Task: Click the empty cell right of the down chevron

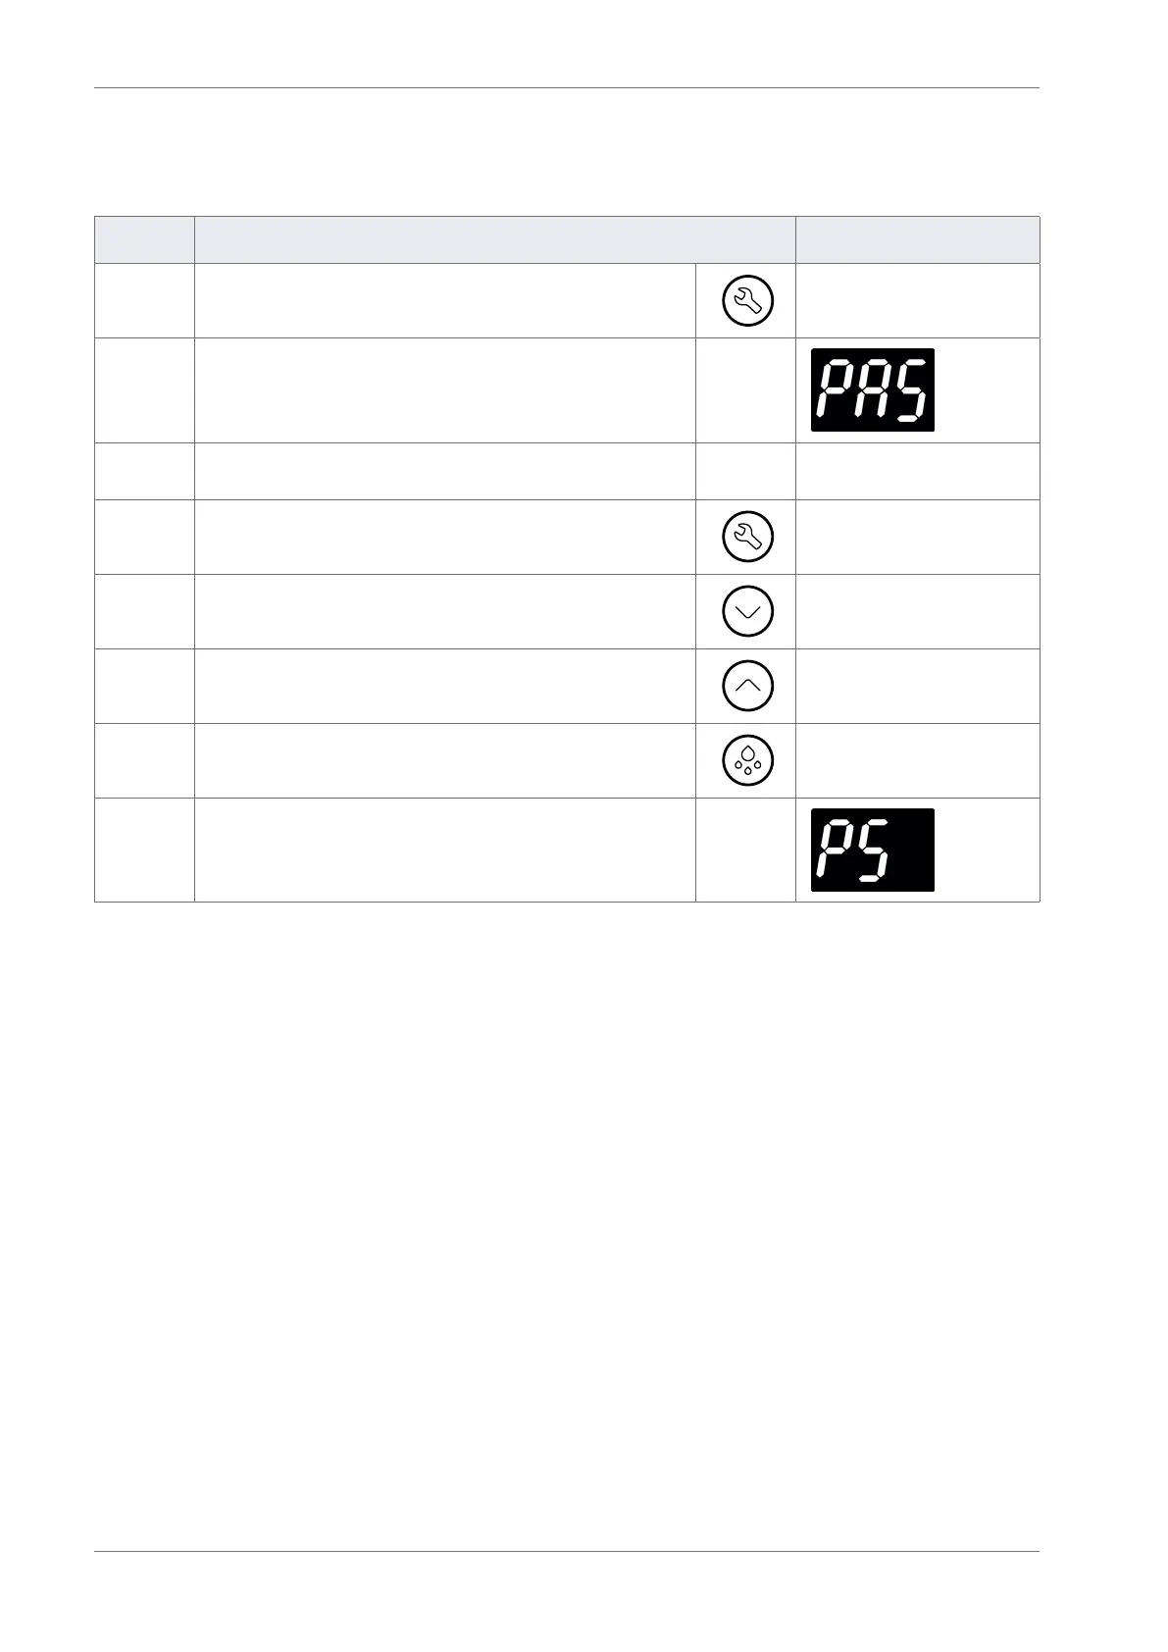Action: [x=918, y=611]
